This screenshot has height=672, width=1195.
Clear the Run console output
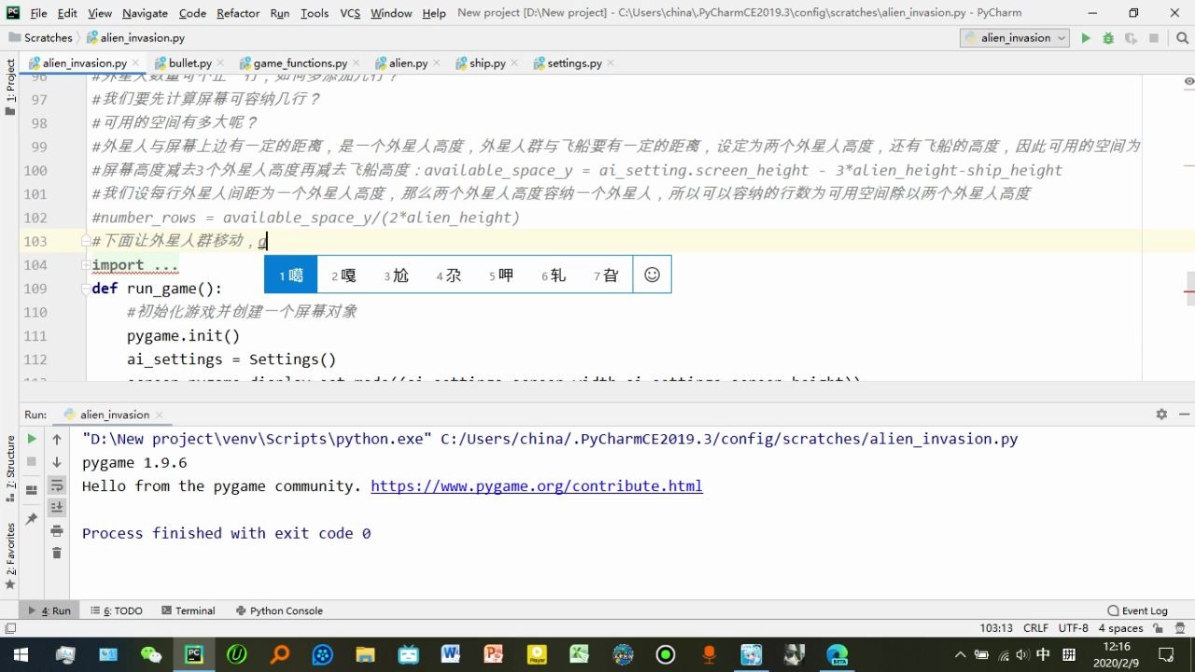point(57,553)
